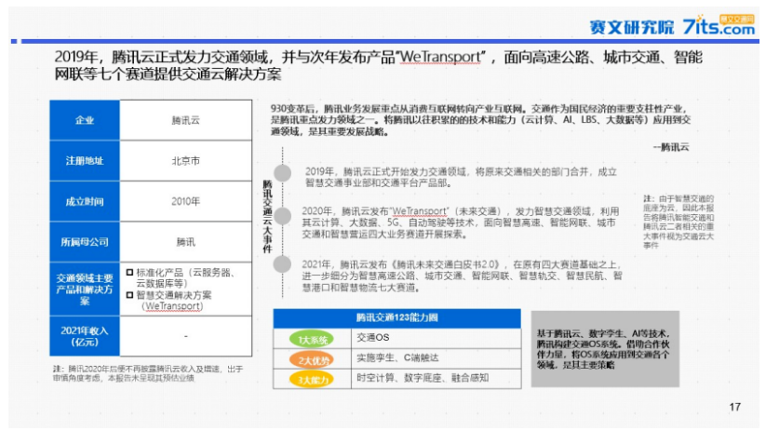Click the 7its.com logo
The image size is (766, 431).
tap(719, 25)
